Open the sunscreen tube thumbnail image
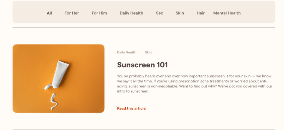284x130 pixels. (59, 79)
